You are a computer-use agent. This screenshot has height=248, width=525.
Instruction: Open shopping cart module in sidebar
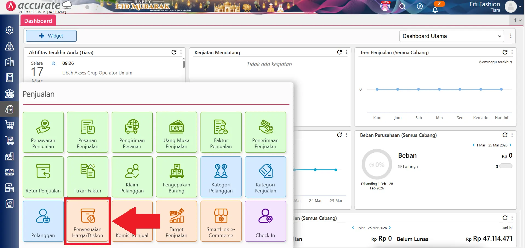(x=10, y=125)
